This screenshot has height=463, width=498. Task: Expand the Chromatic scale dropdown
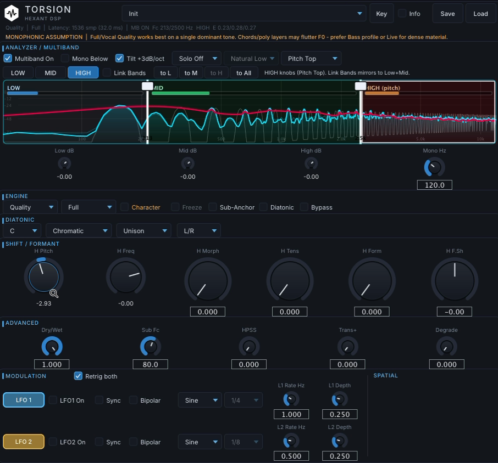click(x=79, y=231)
